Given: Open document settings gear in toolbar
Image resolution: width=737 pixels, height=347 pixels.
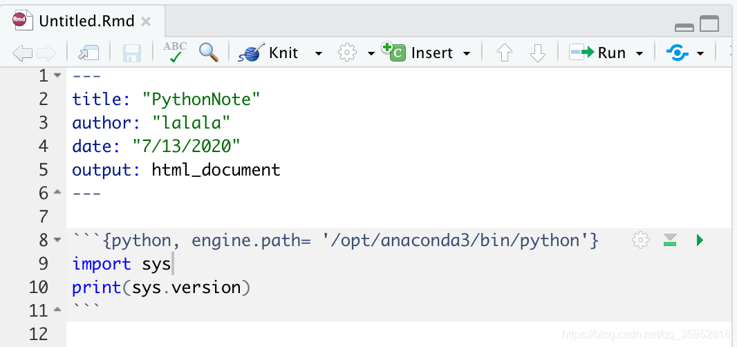Looking at the screenshot, I should [347, 53].
